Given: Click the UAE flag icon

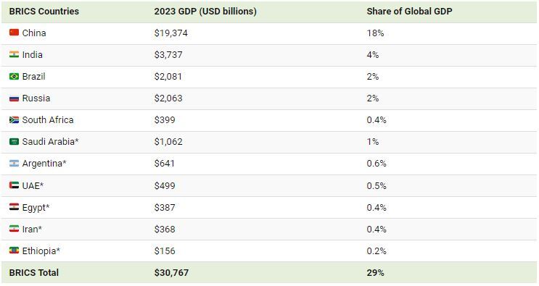Looking at the screenshot, I should (x=14, y=185).
